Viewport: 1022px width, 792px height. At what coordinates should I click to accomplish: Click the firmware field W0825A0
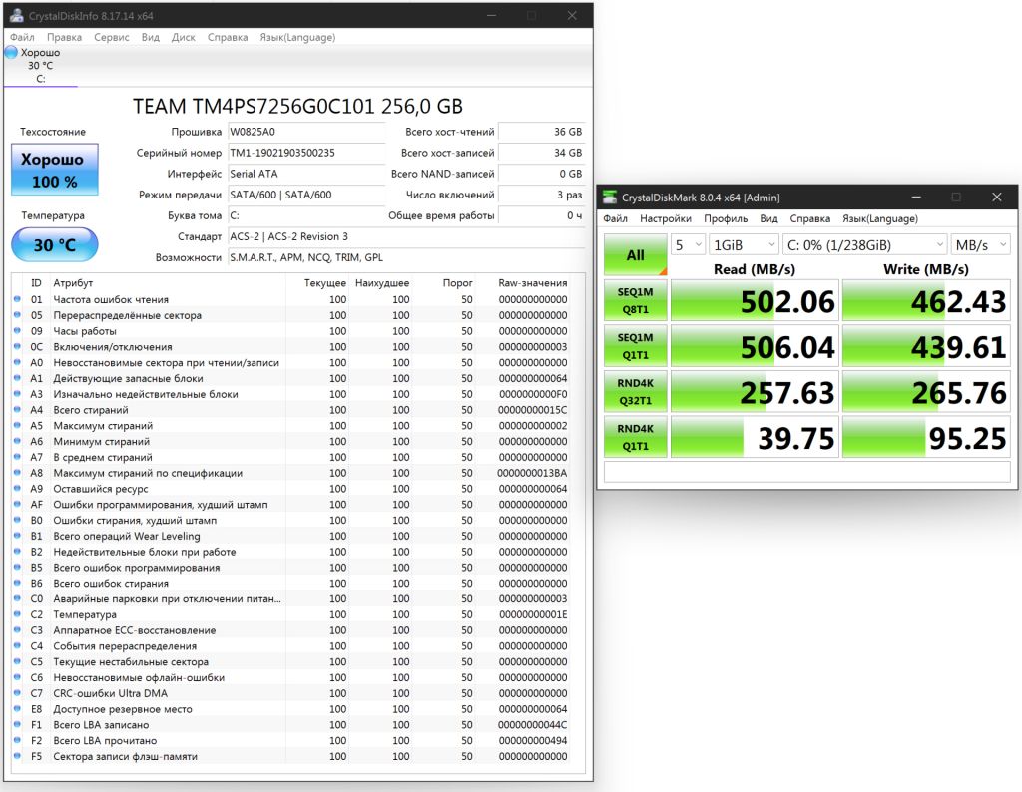coord(306,132)
